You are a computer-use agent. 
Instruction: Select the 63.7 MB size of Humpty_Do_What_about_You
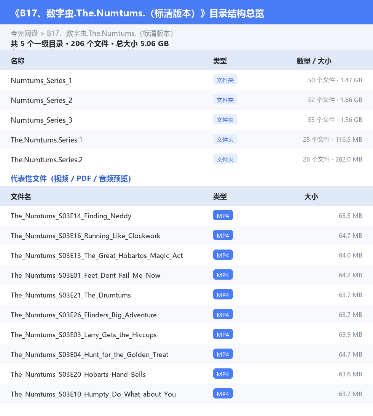pyautogui.click(x=351, y=394)
